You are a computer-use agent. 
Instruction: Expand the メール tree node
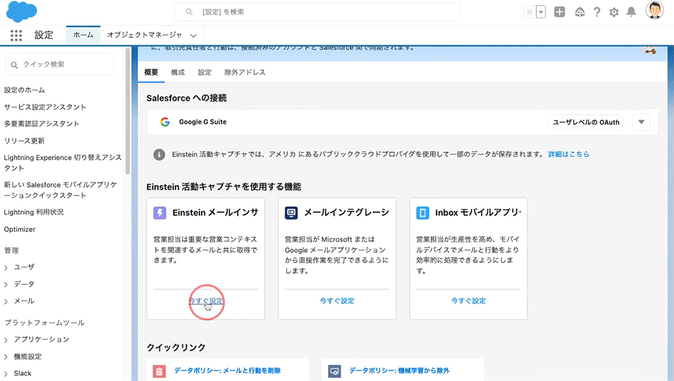coord(6,301)
